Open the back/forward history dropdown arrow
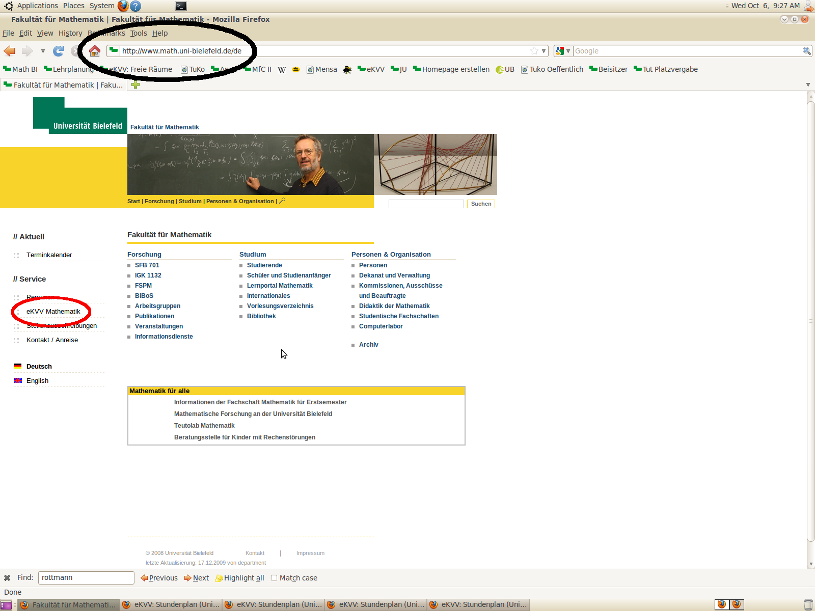 point(43,51)
